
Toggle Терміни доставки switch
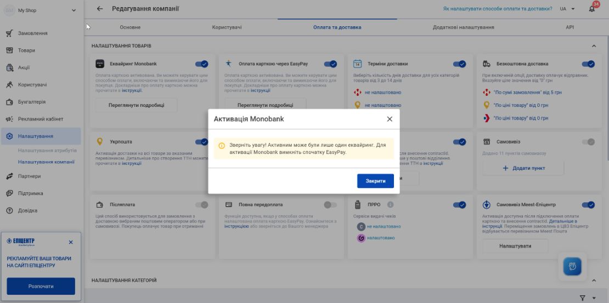tap(459, 64)
